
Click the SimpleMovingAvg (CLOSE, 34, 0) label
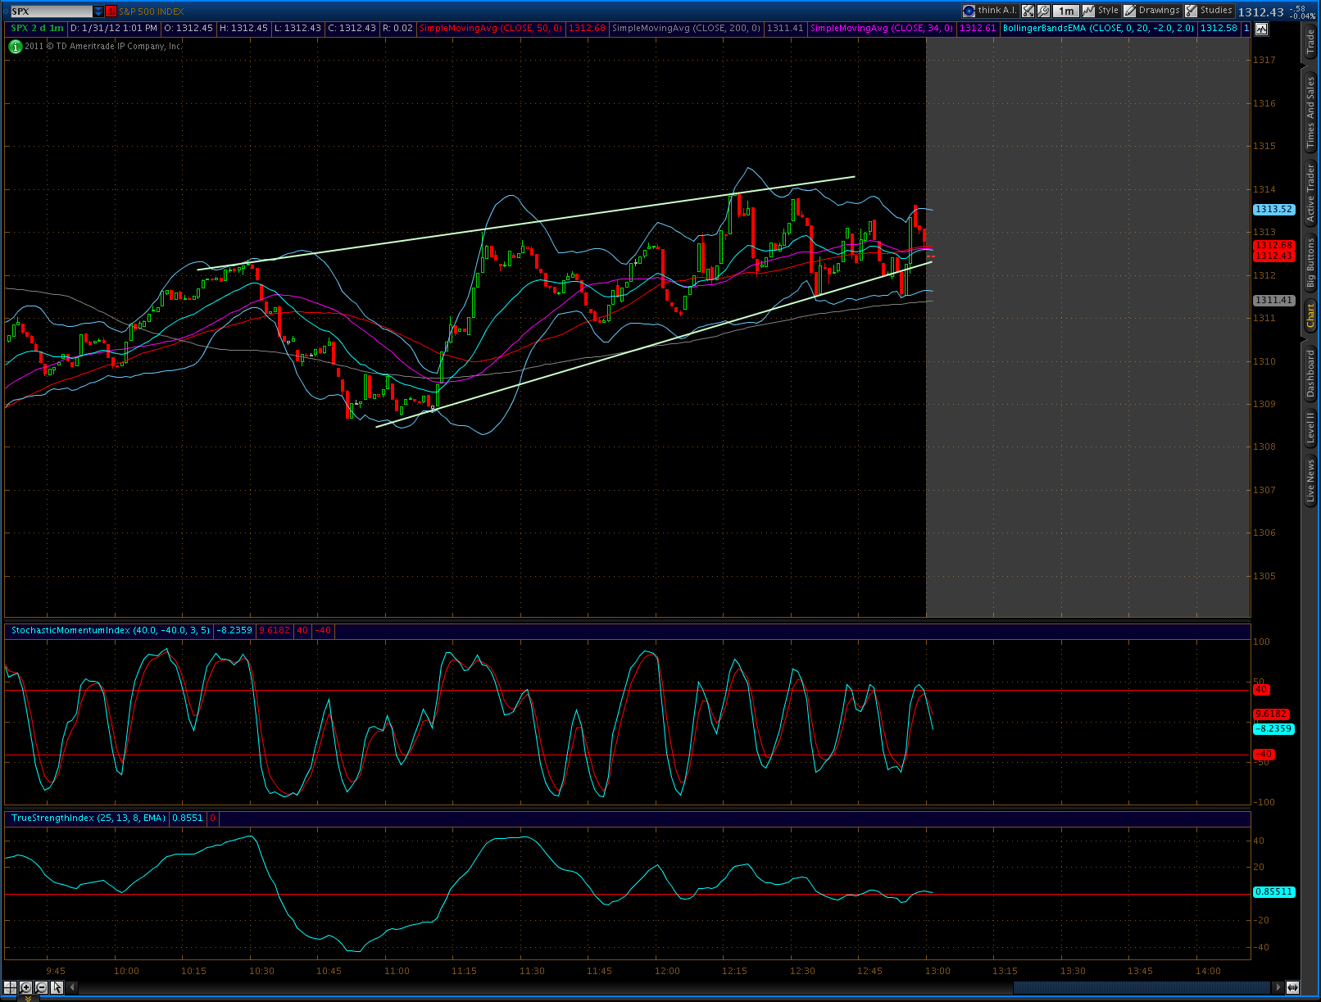[x=882, y=28]
